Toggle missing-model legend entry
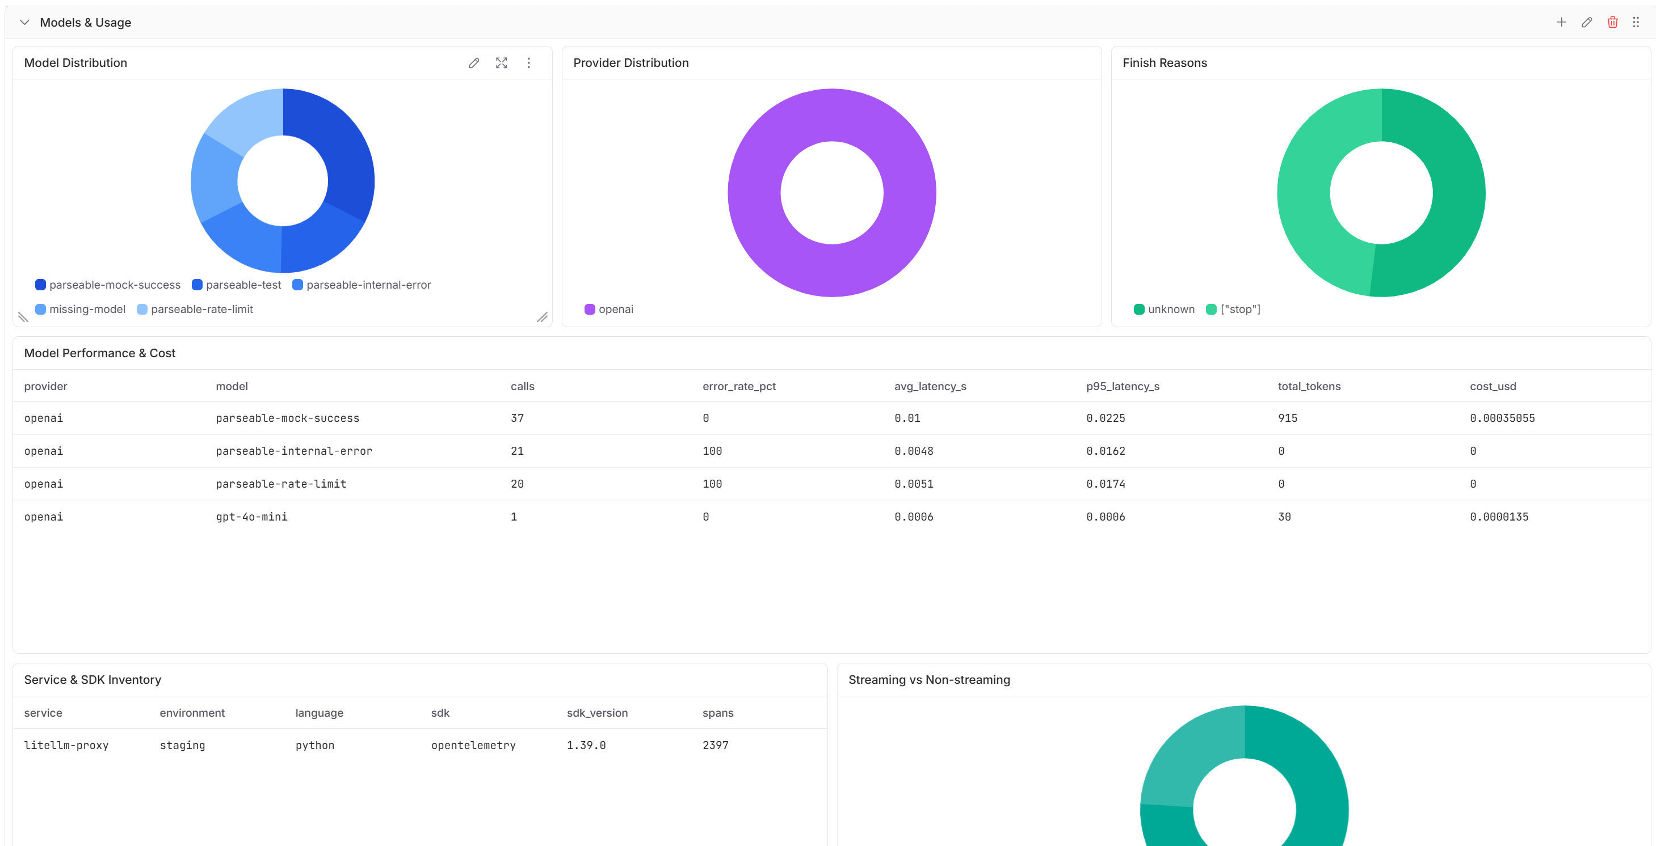Image resolution: width=1656 pixels, height=846 pixels. (x=81, y=309)
